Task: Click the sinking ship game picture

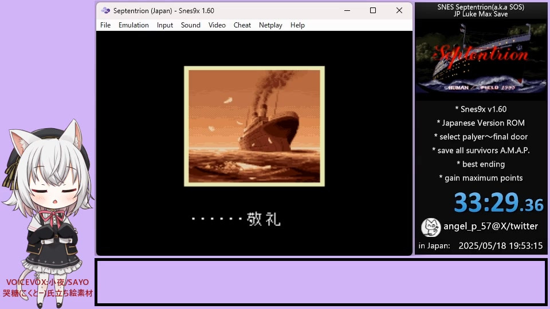Action: [254, 126]
